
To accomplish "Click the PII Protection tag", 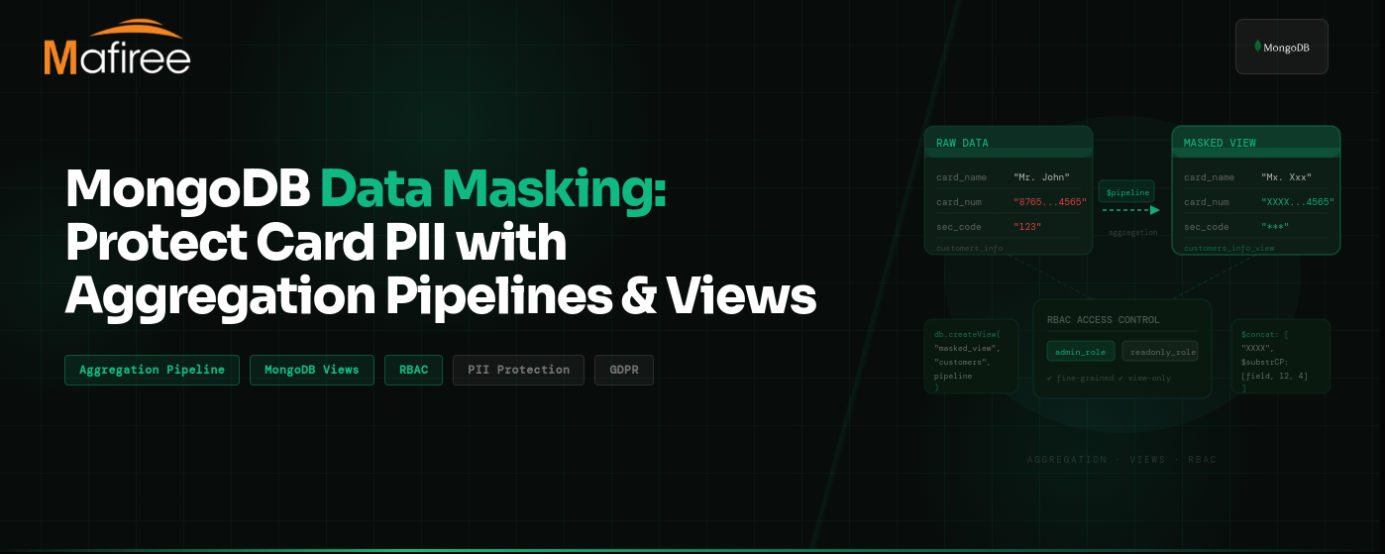I will [x=518, y=370].
